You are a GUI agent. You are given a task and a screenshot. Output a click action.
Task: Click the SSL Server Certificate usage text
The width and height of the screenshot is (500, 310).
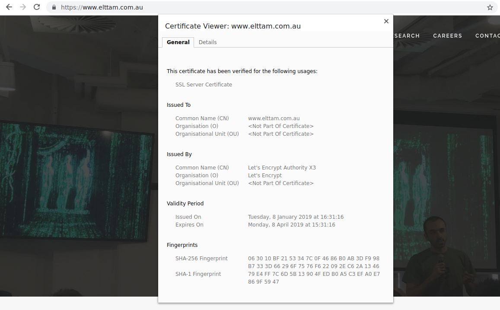[204, 84]
